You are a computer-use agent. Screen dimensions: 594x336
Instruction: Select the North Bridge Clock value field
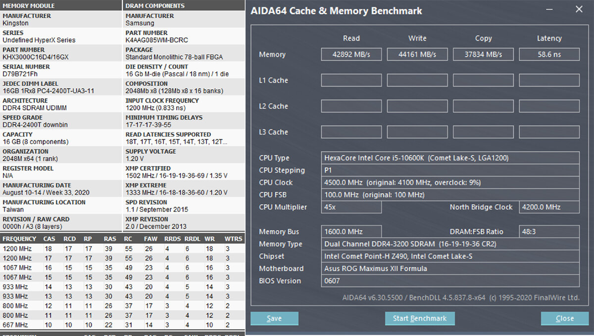(549, 207)
